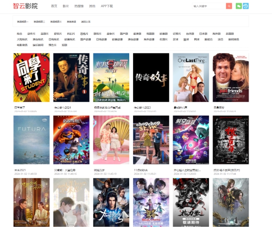Open the 热搜榜 navigation item
Screen dimensions: 272x236
[x=79, y=6]
